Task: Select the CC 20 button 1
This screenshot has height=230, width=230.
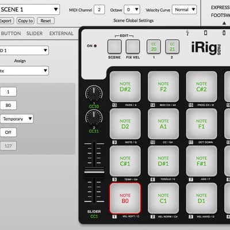Action: (x=154, y=47)
